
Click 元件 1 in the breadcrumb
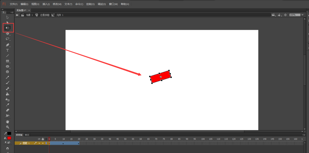[x=60, y=15]
